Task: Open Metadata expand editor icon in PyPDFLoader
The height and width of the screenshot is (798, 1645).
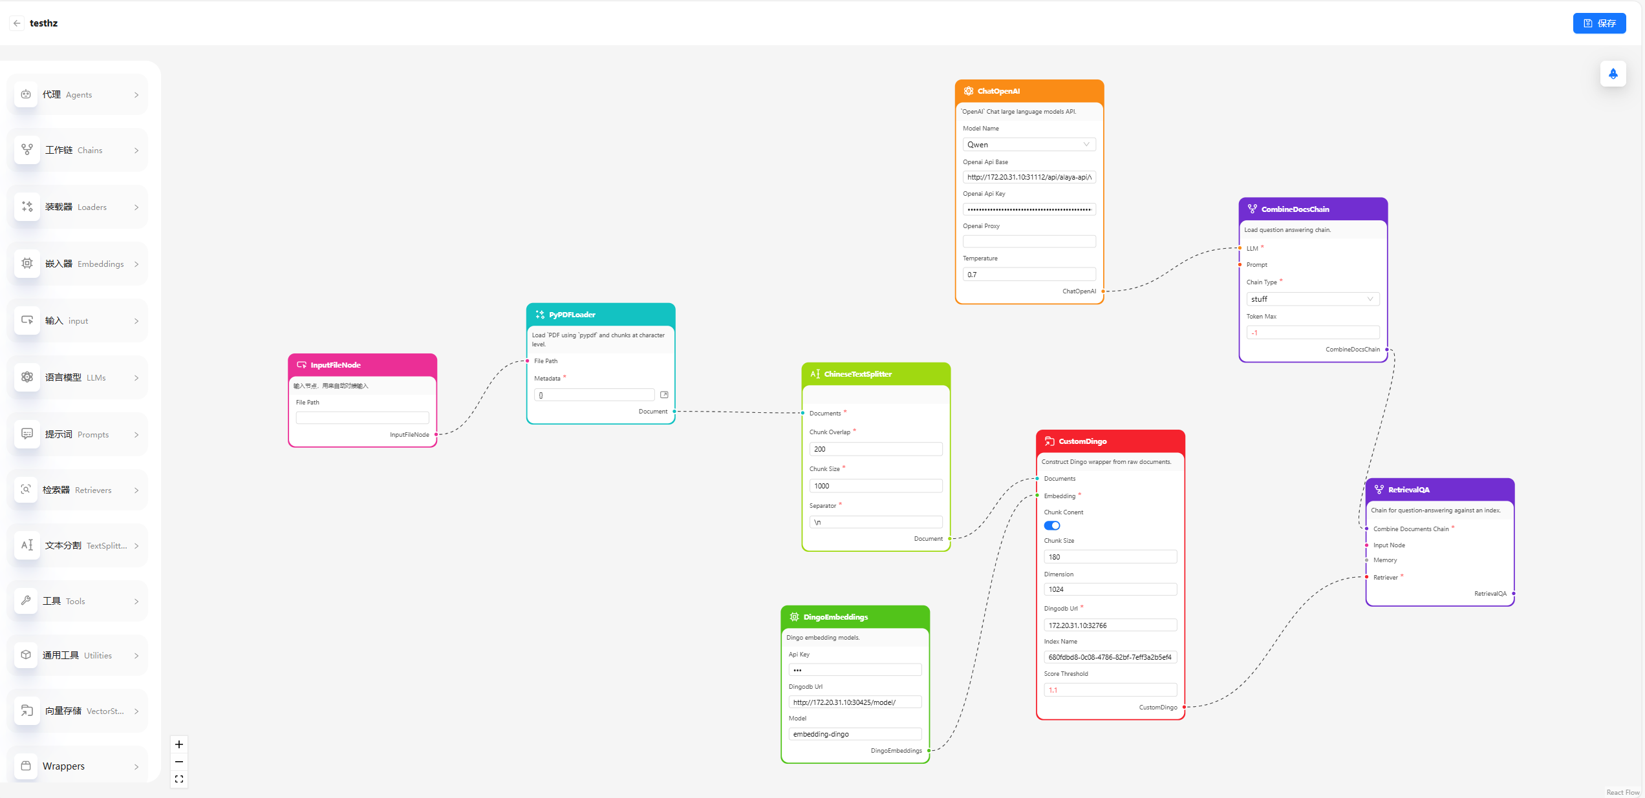Action: click(x=664, y=395)
